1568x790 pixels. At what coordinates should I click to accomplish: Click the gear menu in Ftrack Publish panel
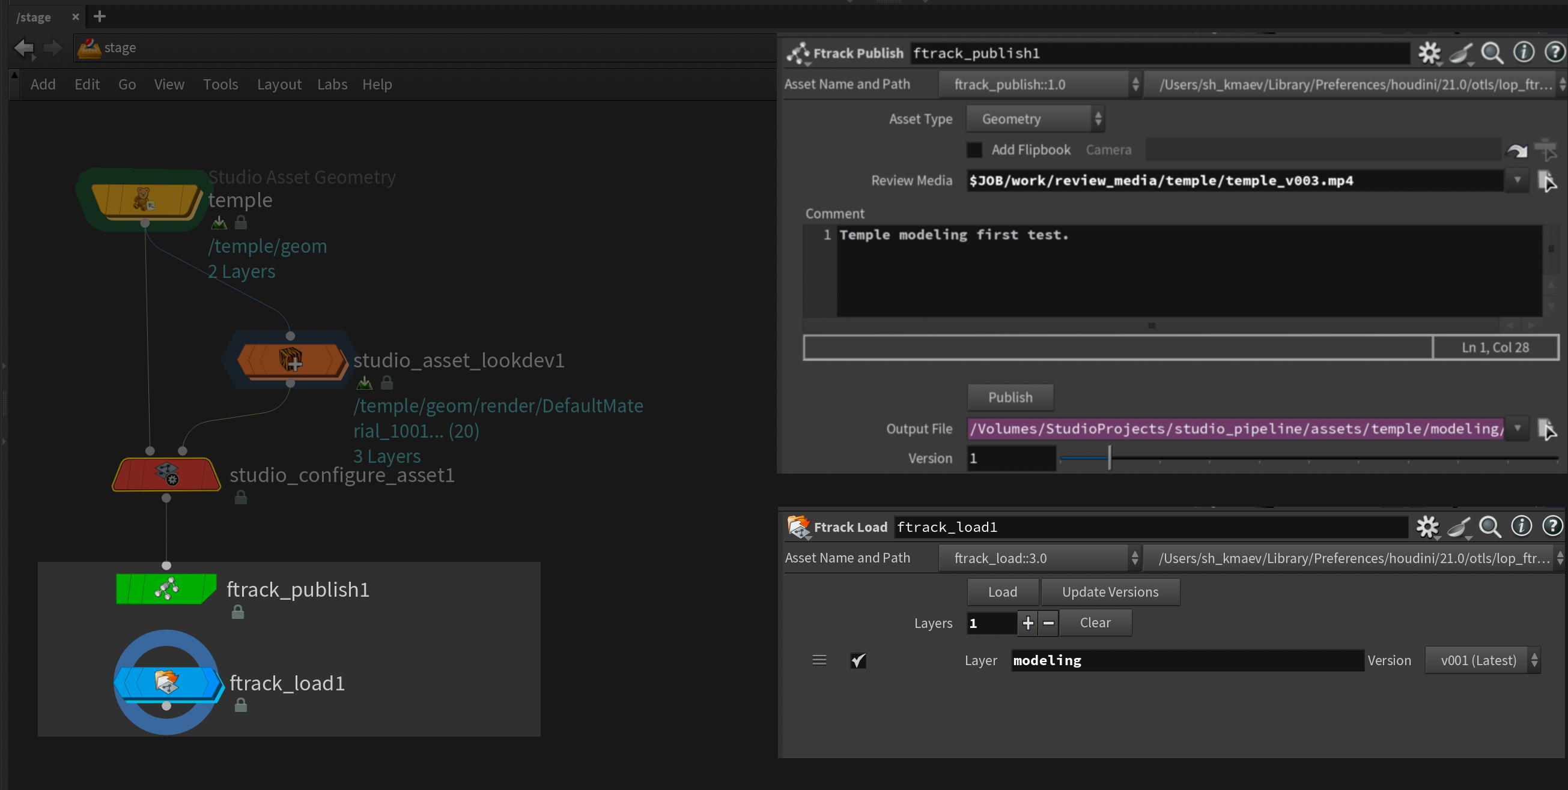(1429, 53)
